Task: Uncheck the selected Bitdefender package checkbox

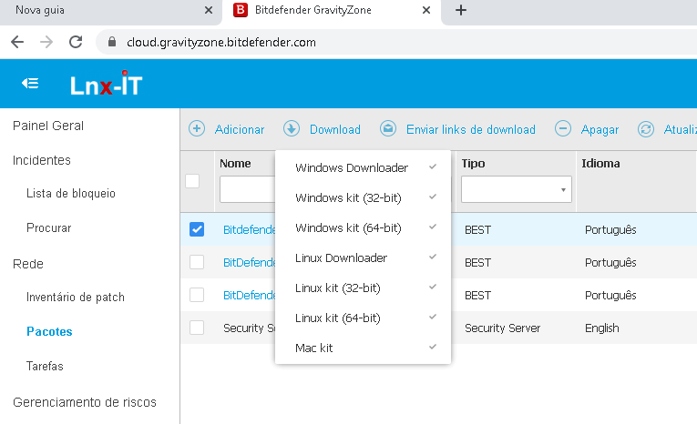Action: point(197,229)
